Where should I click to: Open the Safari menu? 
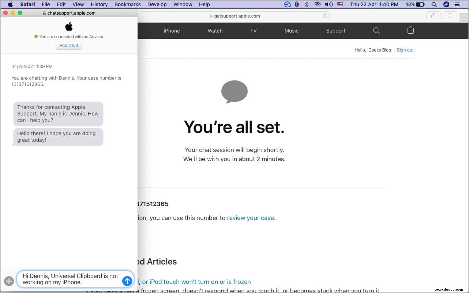[27, 4]
